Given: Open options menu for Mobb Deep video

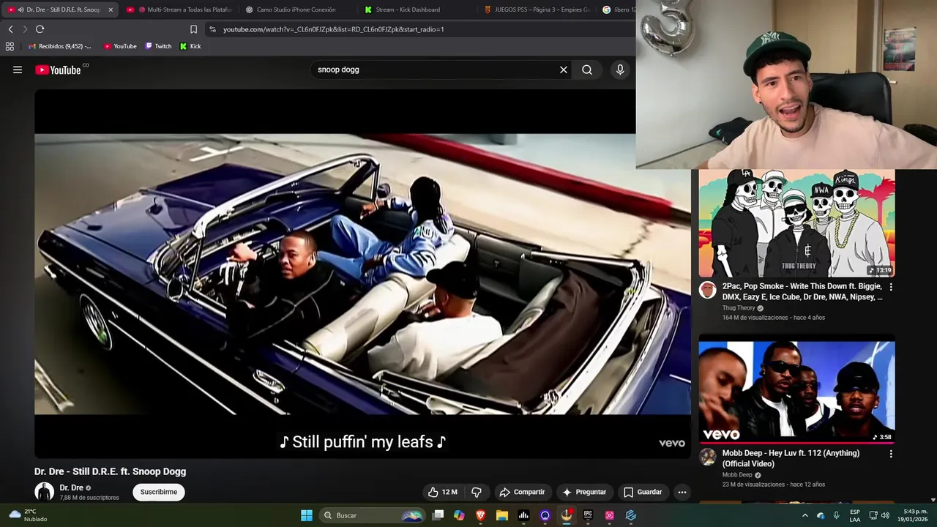Looking at the screenshot, I should 891,454.
